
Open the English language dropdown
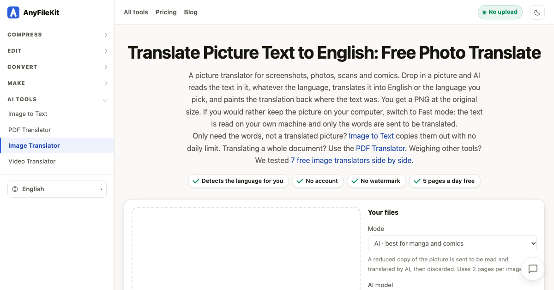point(57,189)
